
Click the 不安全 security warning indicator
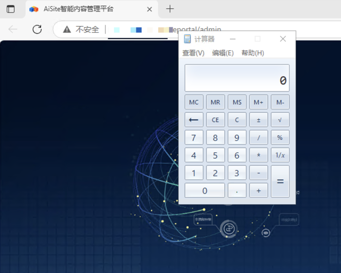click(81, 29)
